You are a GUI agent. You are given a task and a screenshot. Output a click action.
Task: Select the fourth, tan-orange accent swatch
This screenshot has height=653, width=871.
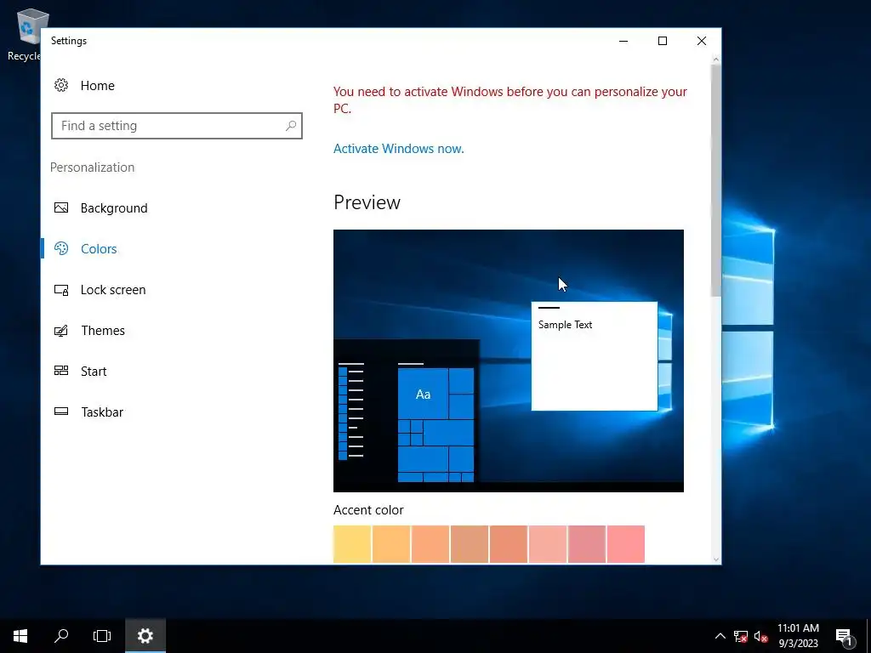coord(470,544)
